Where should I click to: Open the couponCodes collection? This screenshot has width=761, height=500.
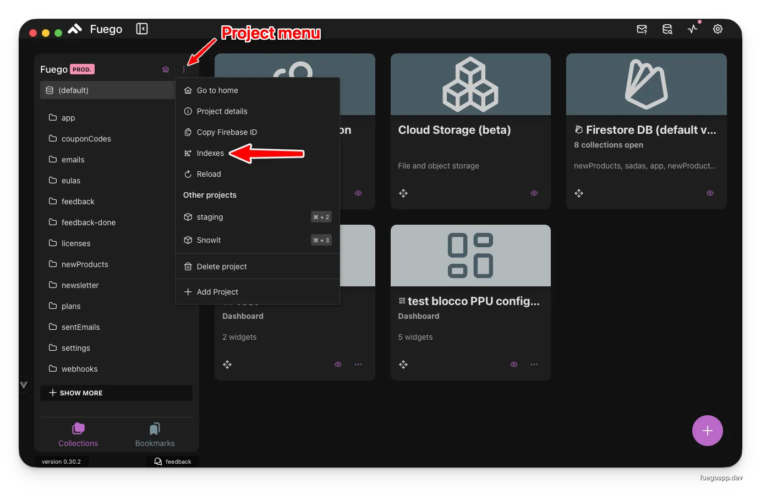(86, 139)
